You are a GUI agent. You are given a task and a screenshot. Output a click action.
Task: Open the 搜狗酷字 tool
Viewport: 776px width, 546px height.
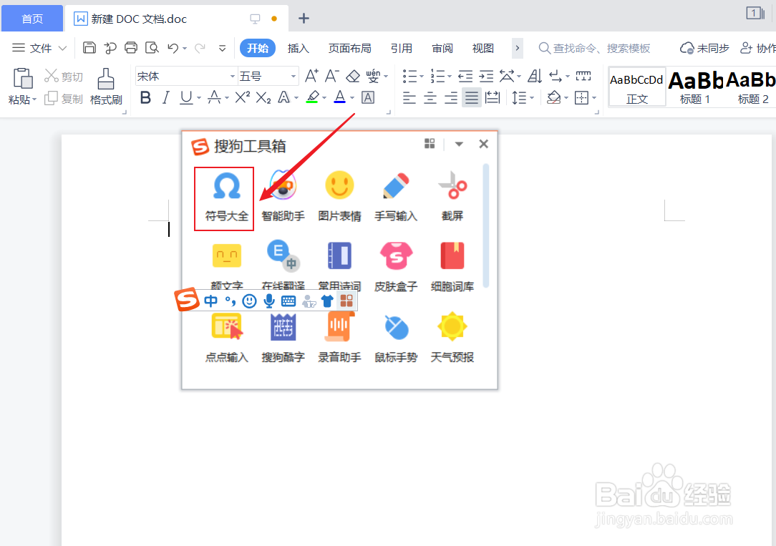point(283,338)
